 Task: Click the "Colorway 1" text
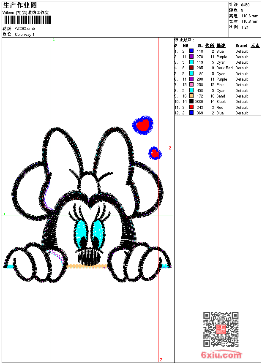pyautogui.click(x=25, y=35)
